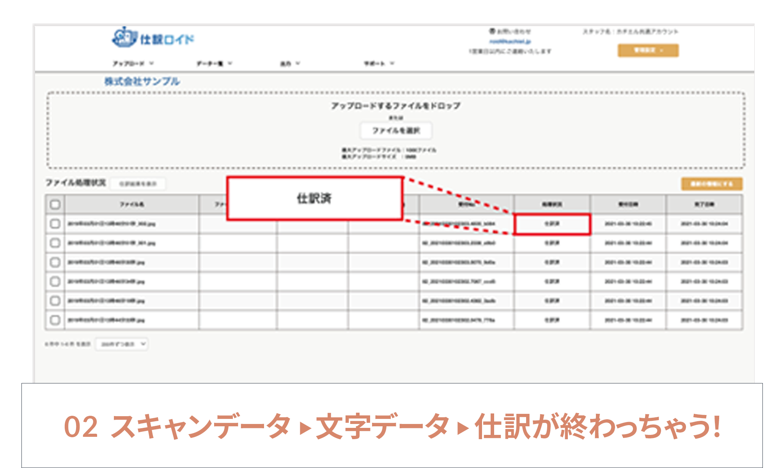The image size is (780, 468).
Task: Click the 仕訳済 callout box
Action: coord(315,198)
